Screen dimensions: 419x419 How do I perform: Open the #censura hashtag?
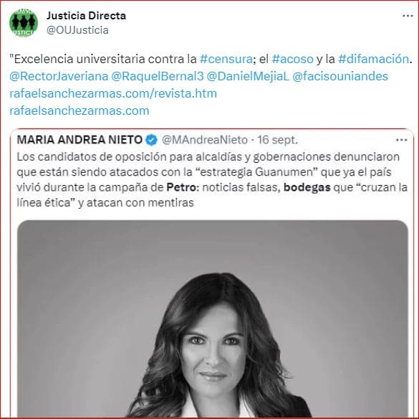[226, 59]
